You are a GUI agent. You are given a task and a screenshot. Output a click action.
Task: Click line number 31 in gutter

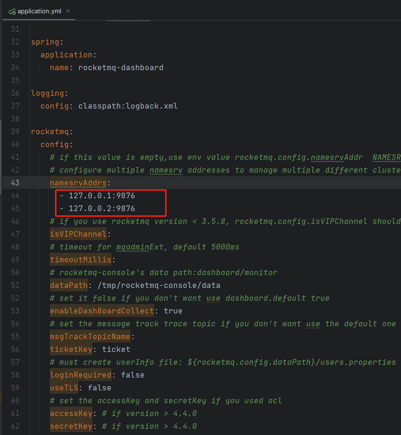tap(15, 29)
